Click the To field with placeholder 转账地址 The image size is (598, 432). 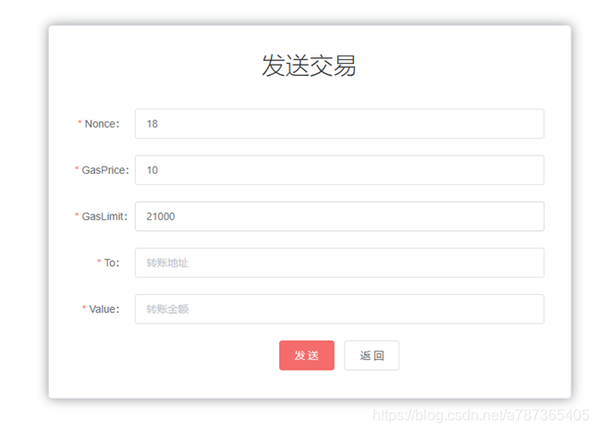[339, 263]
